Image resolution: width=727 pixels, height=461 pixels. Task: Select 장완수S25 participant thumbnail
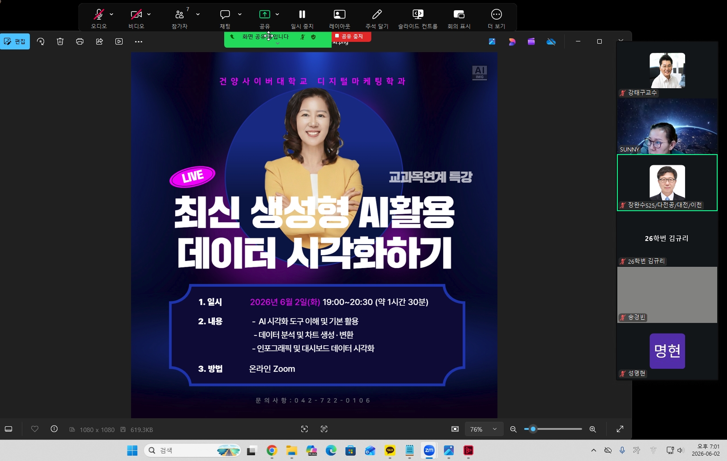667,183
